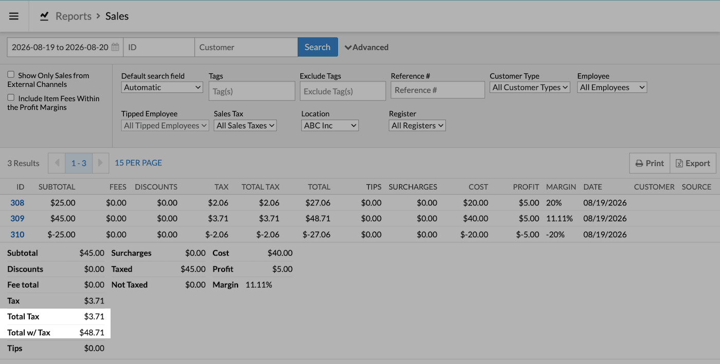The image size is (720, 364).
Task: Click the Reports chart icon
Action: click(x=44, y=16)
